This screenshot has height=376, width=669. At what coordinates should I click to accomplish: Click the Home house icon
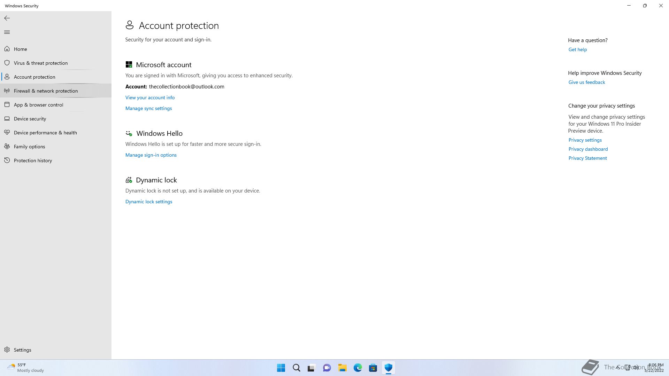[7, 49]
